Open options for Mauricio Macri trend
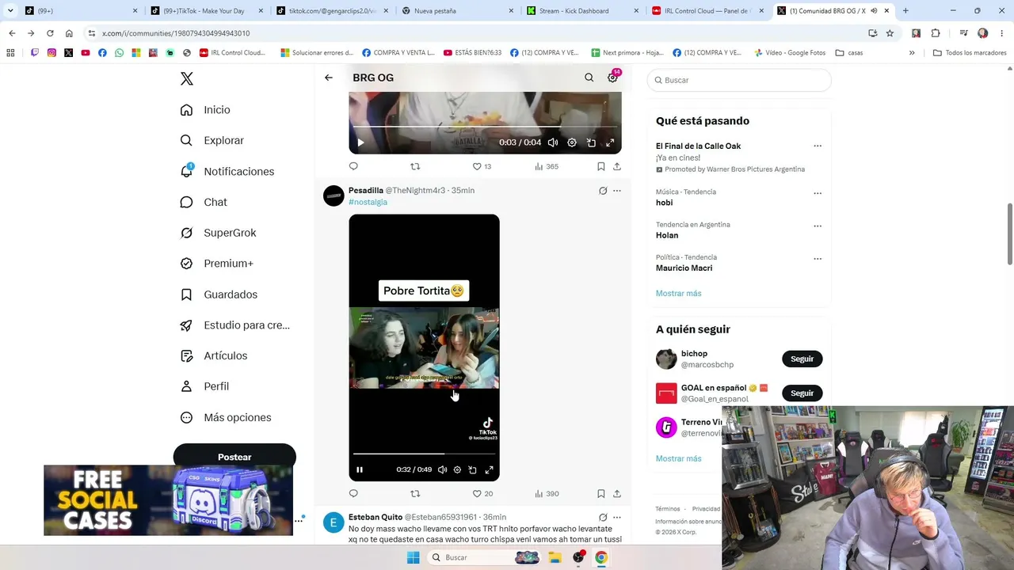Image resolution: width=1014 pixels, height=570 pixels. [818, 258]
